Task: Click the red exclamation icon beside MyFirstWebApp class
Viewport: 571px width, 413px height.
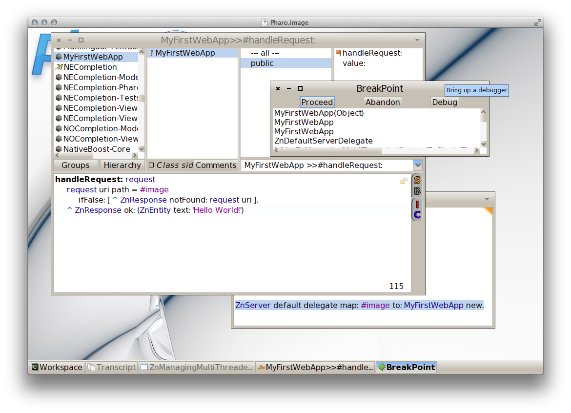Action: coord(151,53)
